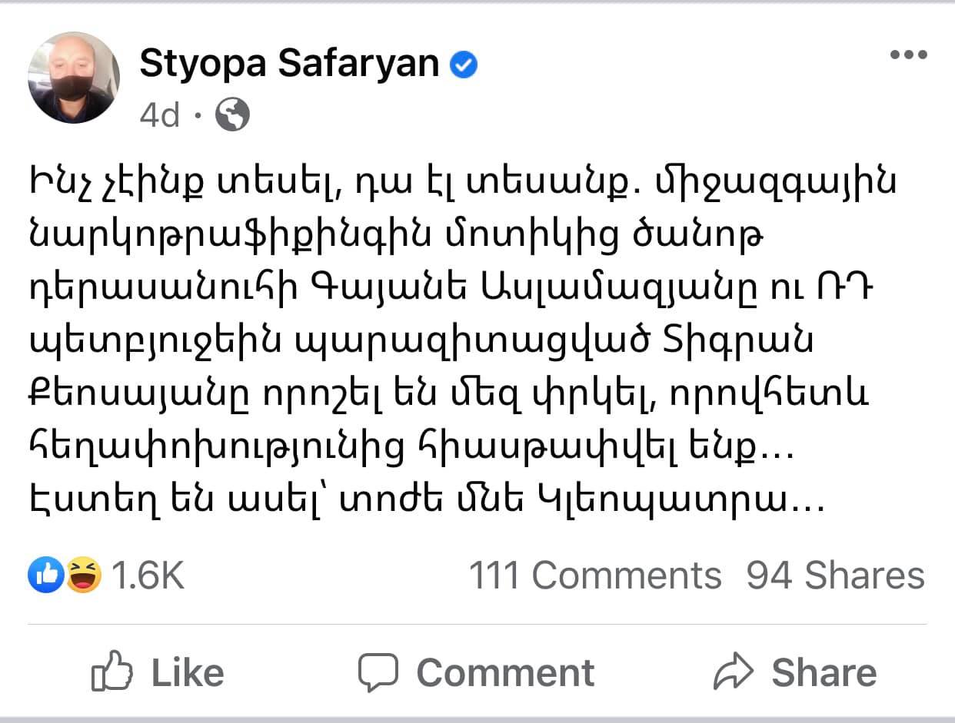Open the three-dot post options menu

907,55
